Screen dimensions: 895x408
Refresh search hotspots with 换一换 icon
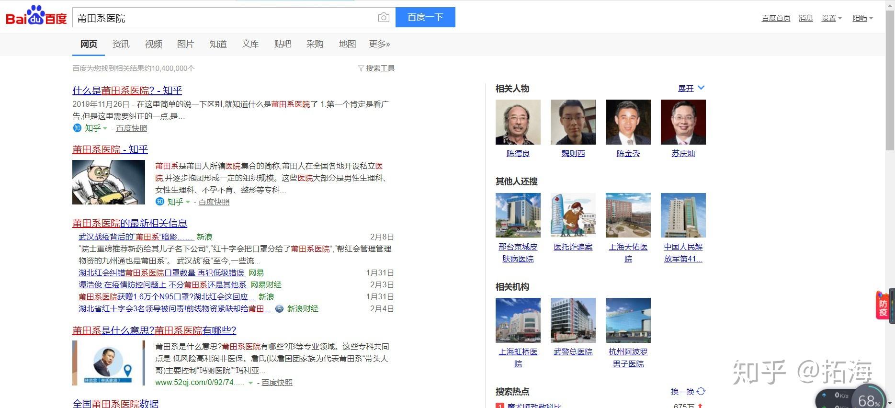point(701,391)
